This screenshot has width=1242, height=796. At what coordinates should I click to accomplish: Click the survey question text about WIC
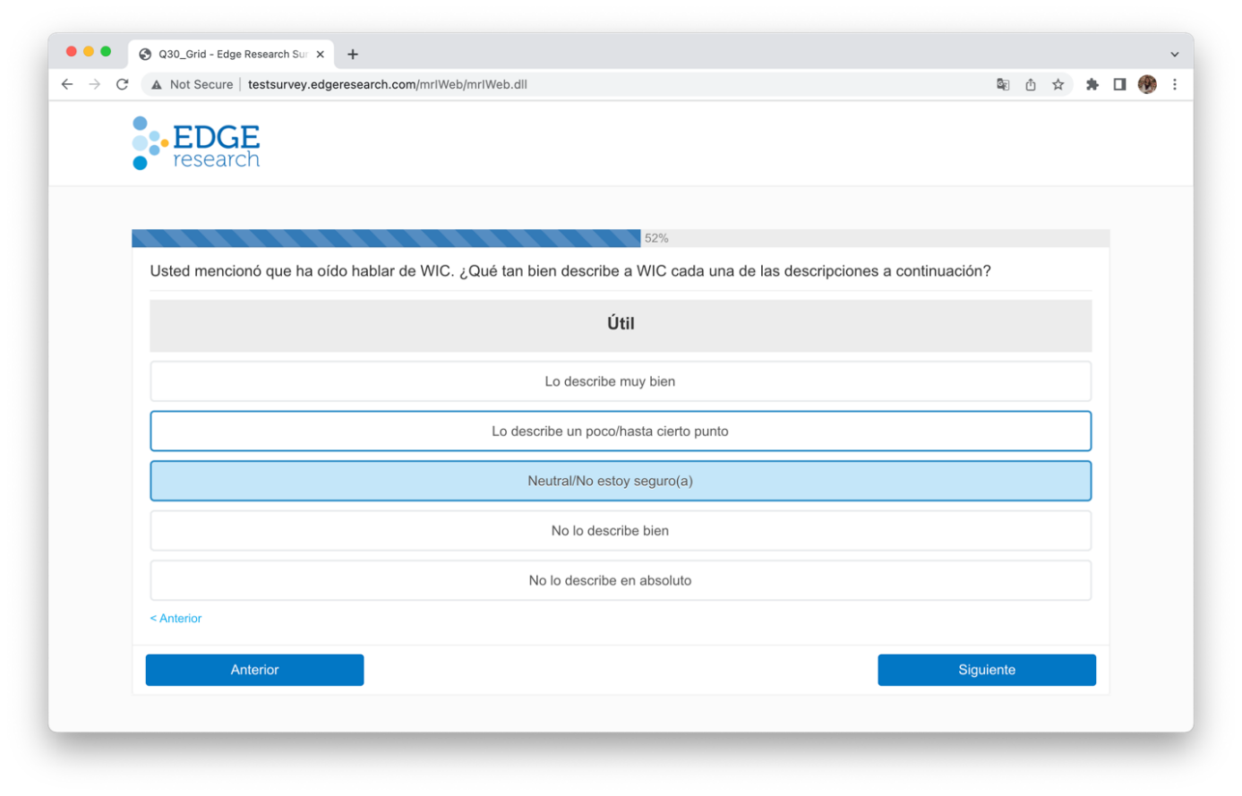click(570, 271)
